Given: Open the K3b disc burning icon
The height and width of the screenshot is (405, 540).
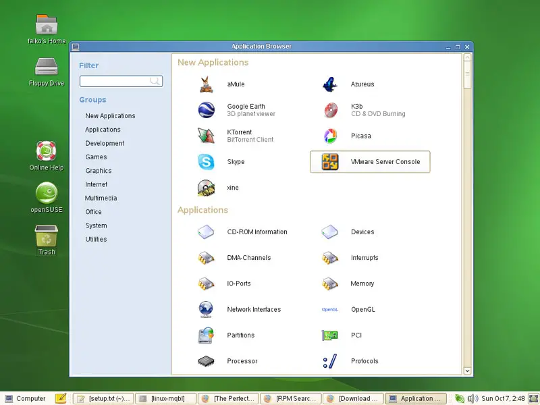Looking at the screenshot, I should (330, 110).
